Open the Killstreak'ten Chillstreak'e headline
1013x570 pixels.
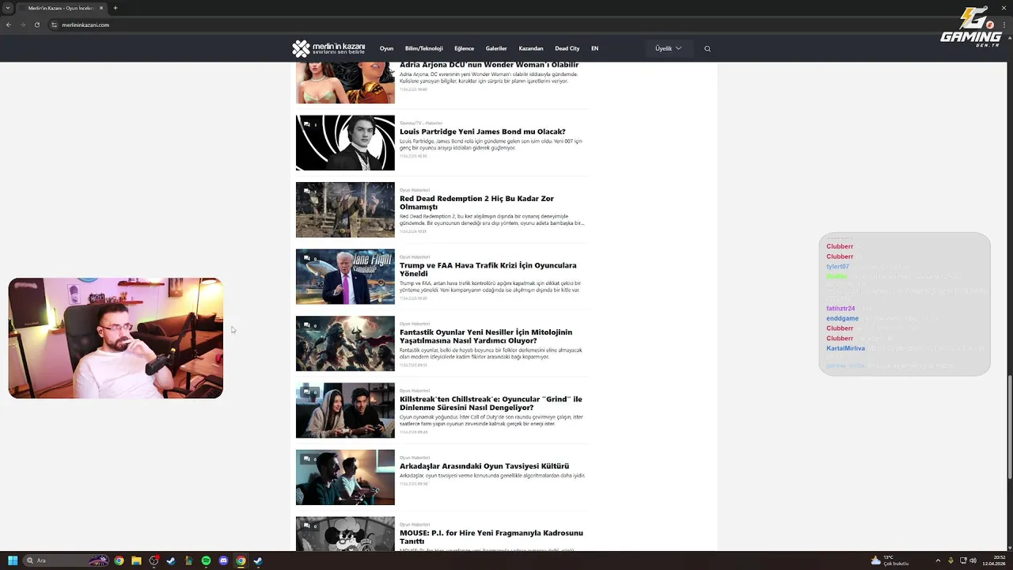(491, 403)
